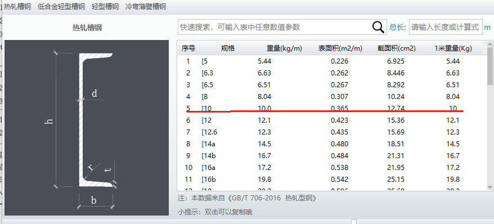Click section area value 6.925

(396, 61)
